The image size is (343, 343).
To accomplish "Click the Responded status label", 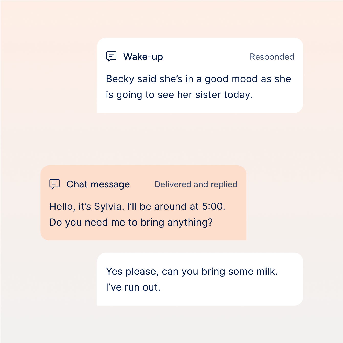I will [272, 57].
